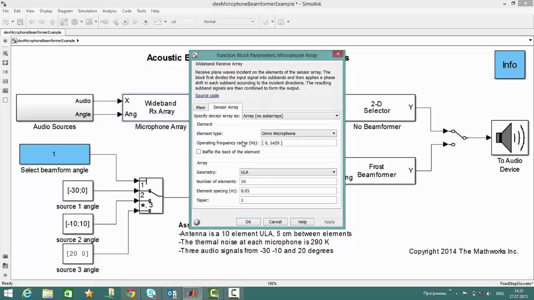The height and width of the screenshot is (300, 534).
Task: Open Model Configuration Parameters gear icon
Action: pyautogui.click(x=75, y=22)
